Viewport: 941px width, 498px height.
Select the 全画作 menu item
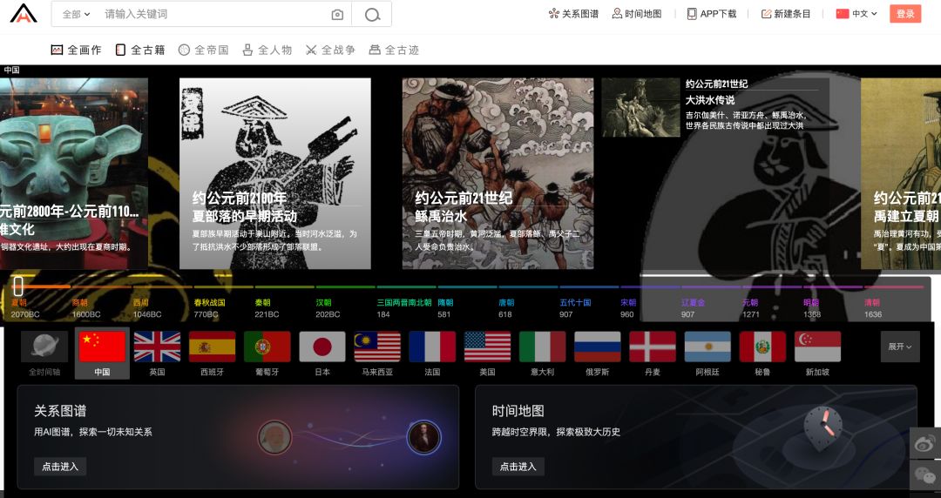76,50
